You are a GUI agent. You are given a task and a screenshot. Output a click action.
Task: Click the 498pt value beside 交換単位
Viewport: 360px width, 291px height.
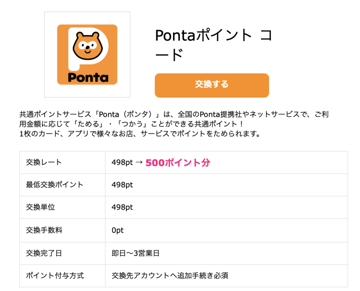(122, 207)
